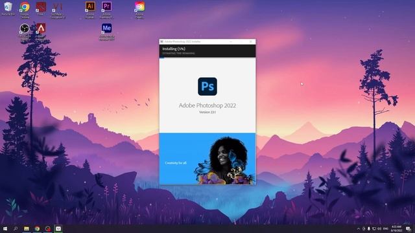Show hidden system tray icons

point(359,228)
